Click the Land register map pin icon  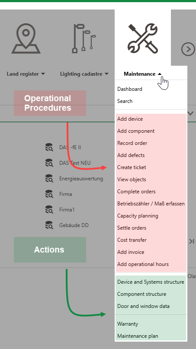pyautogui.click(x=26, y=38)
